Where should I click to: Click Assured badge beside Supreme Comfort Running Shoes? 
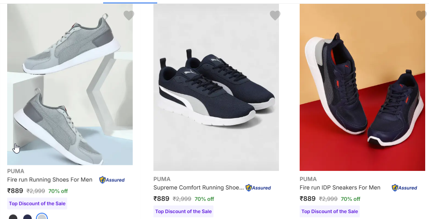click(258, 188)
